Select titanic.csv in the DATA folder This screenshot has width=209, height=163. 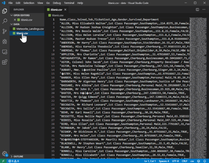[x=27, y=33]
